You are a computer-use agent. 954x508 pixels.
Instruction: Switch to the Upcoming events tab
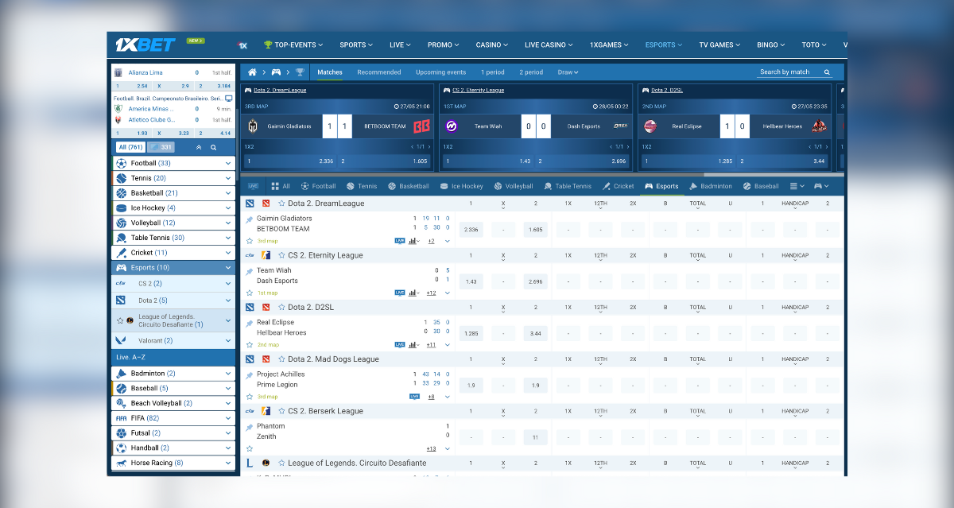[x=441, y=72]
